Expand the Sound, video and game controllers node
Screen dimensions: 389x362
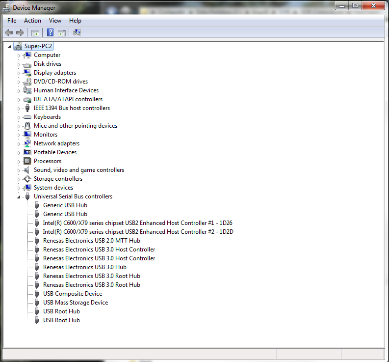(19, 170)
